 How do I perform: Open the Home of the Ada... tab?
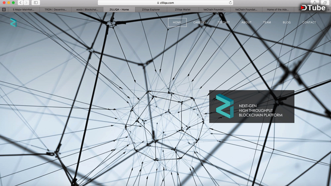(278, 9)
